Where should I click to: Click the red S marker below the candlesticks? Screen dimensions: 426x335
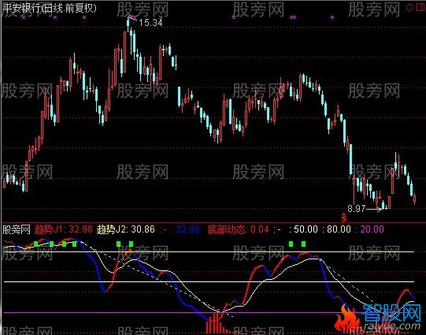[344, 218]
